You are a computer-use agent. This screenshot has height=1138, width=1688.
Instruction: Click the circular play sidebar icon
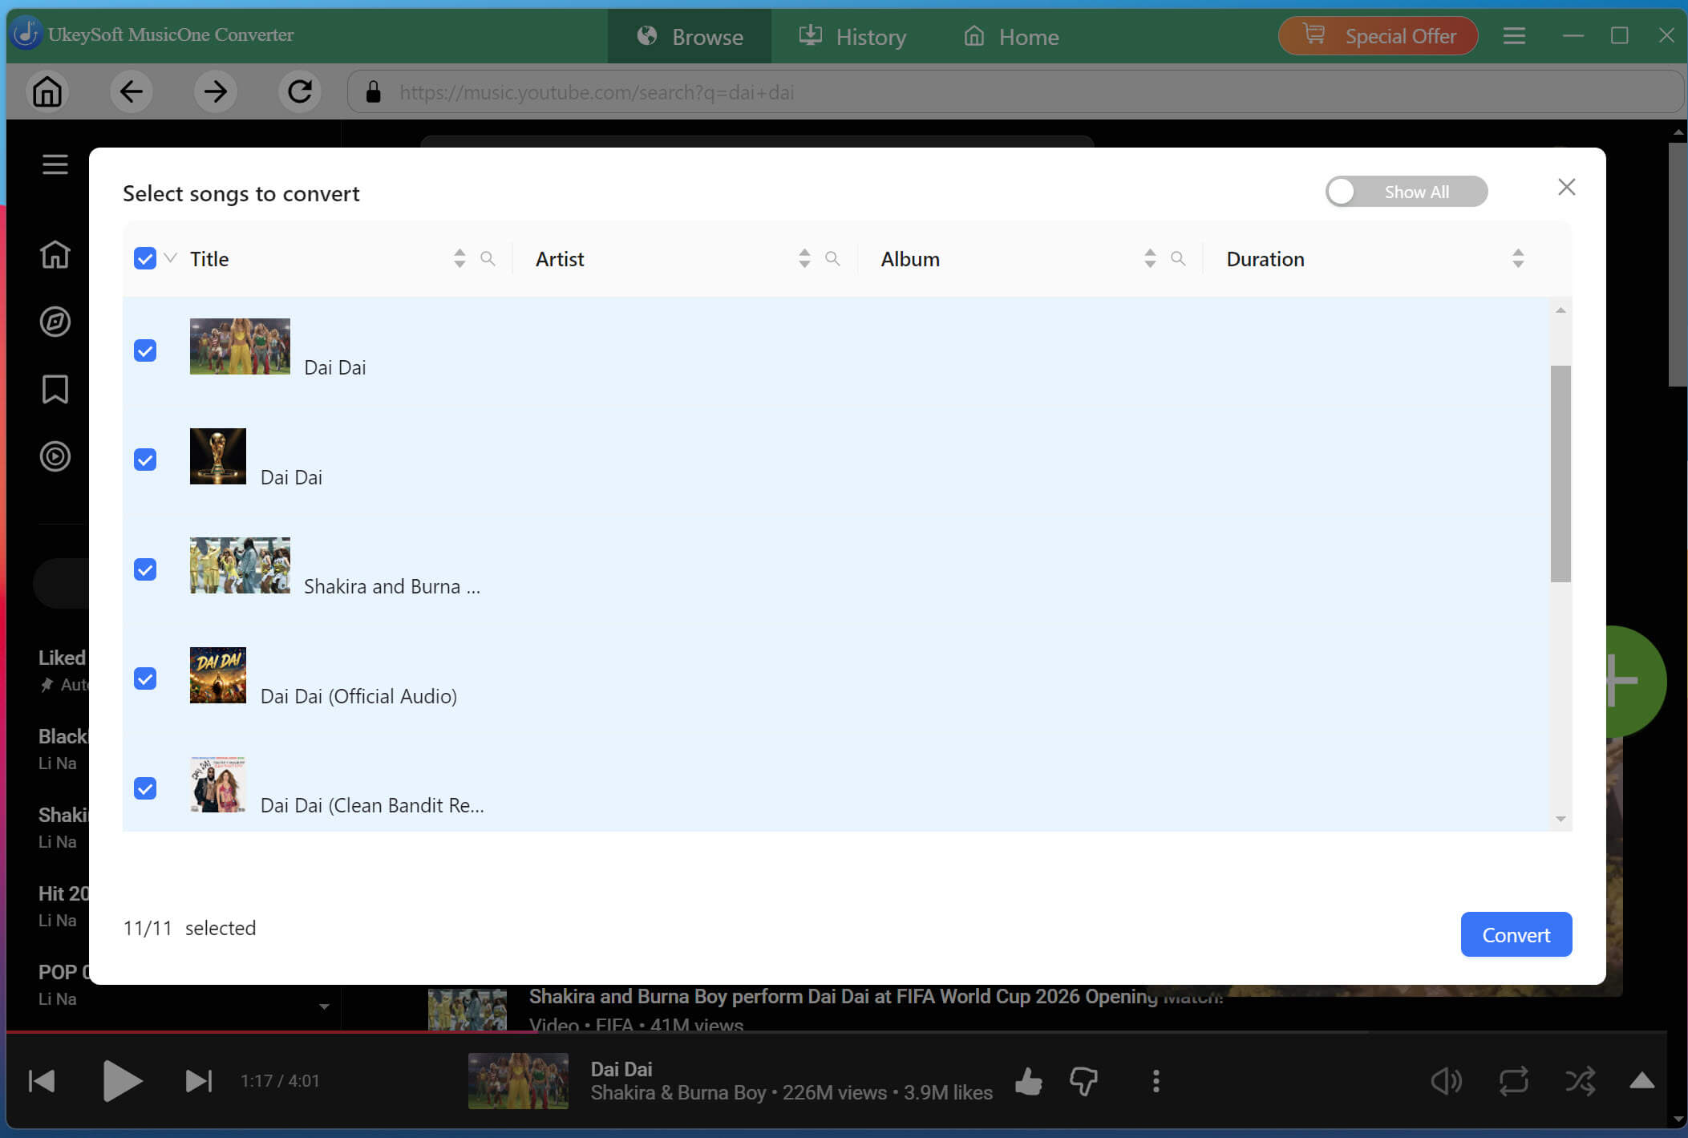pyautogui.click(x=55, y=456)
